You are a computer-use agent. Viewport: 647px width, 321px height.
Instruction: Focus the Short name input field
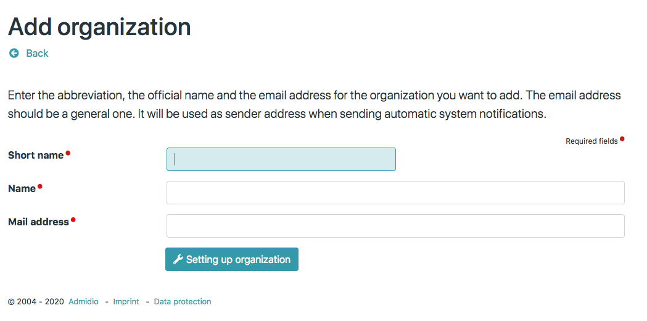pyautogui.click(x=281, y=159)
